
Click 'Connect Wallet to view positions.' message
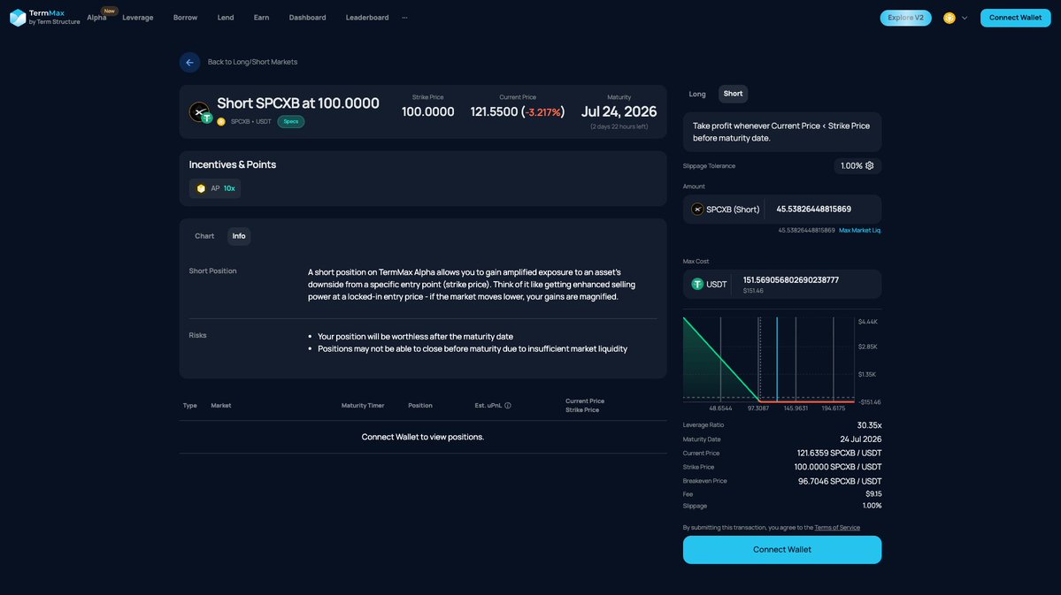(x=422, y=438)
